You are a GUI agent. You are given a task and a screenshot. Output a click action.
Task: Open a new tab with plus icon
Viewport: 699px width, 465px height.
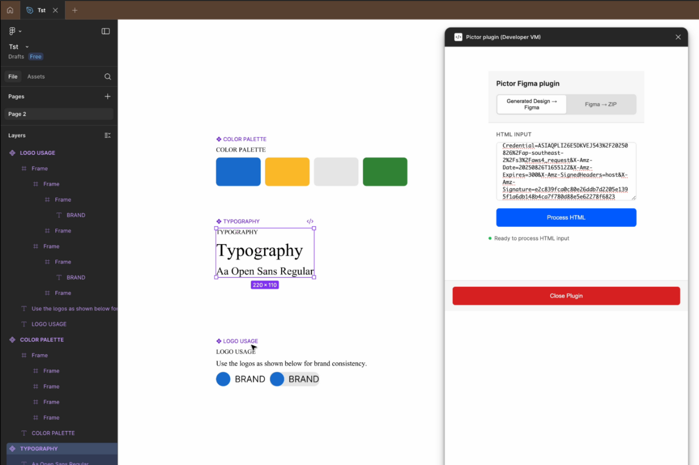pyautogui.click(x=75, y=10)
